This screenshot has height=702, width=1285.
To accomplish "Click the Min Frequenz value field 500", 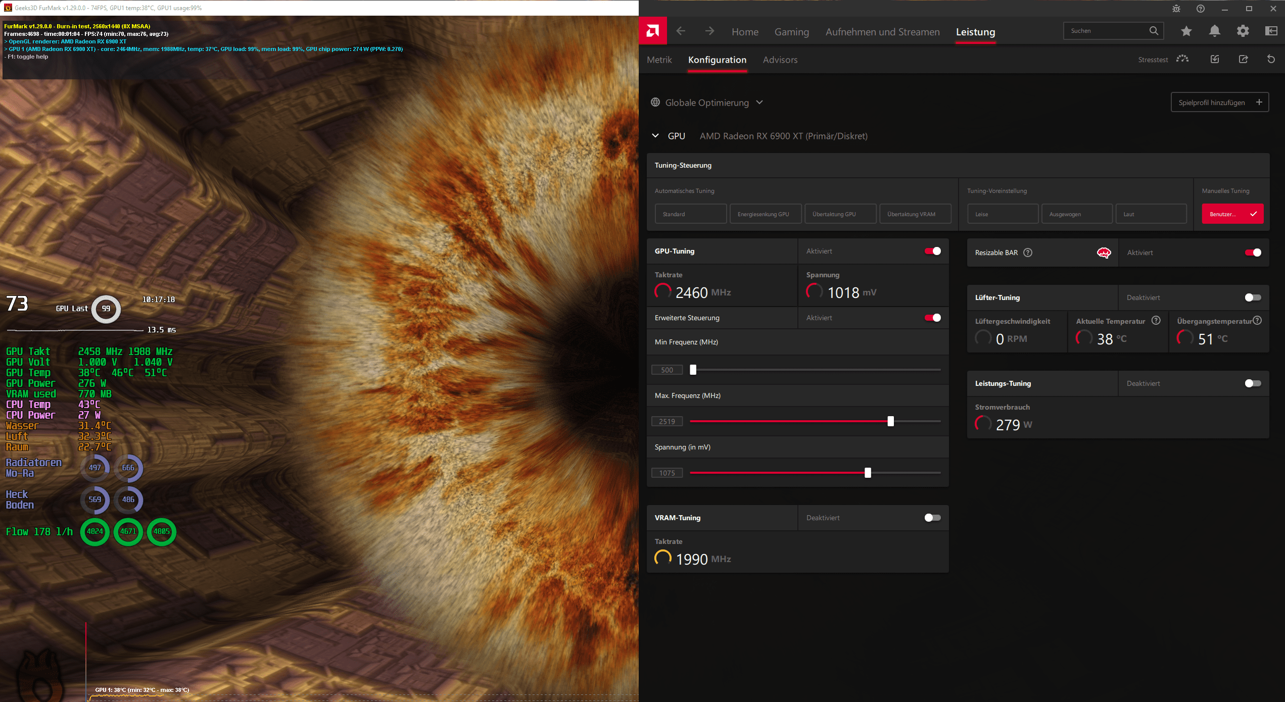I will click(x=667, y=370).
